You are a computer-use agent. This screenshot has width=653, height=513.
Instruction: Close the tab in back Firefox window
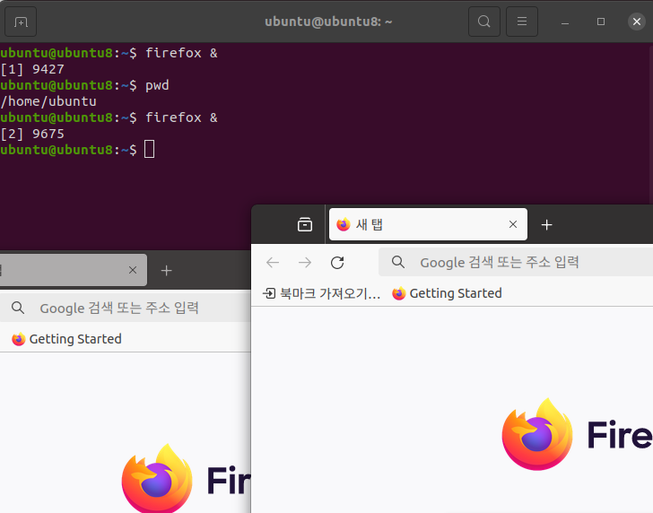133,270
